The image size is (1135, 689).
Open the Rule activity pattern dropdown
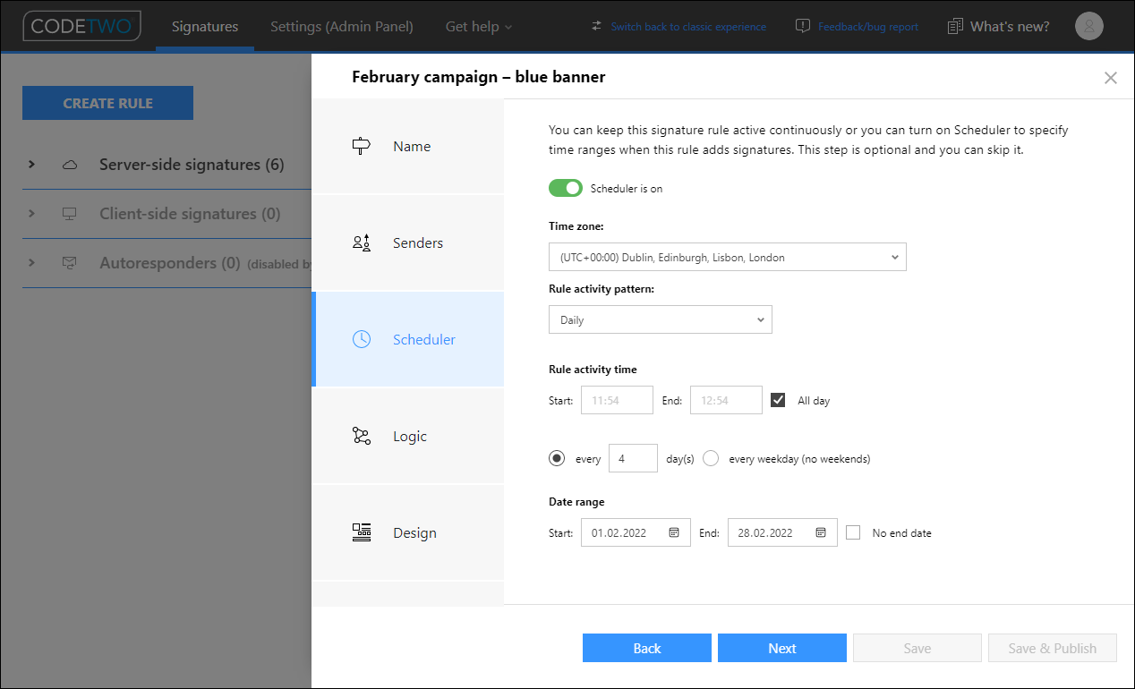pos(661,319)
